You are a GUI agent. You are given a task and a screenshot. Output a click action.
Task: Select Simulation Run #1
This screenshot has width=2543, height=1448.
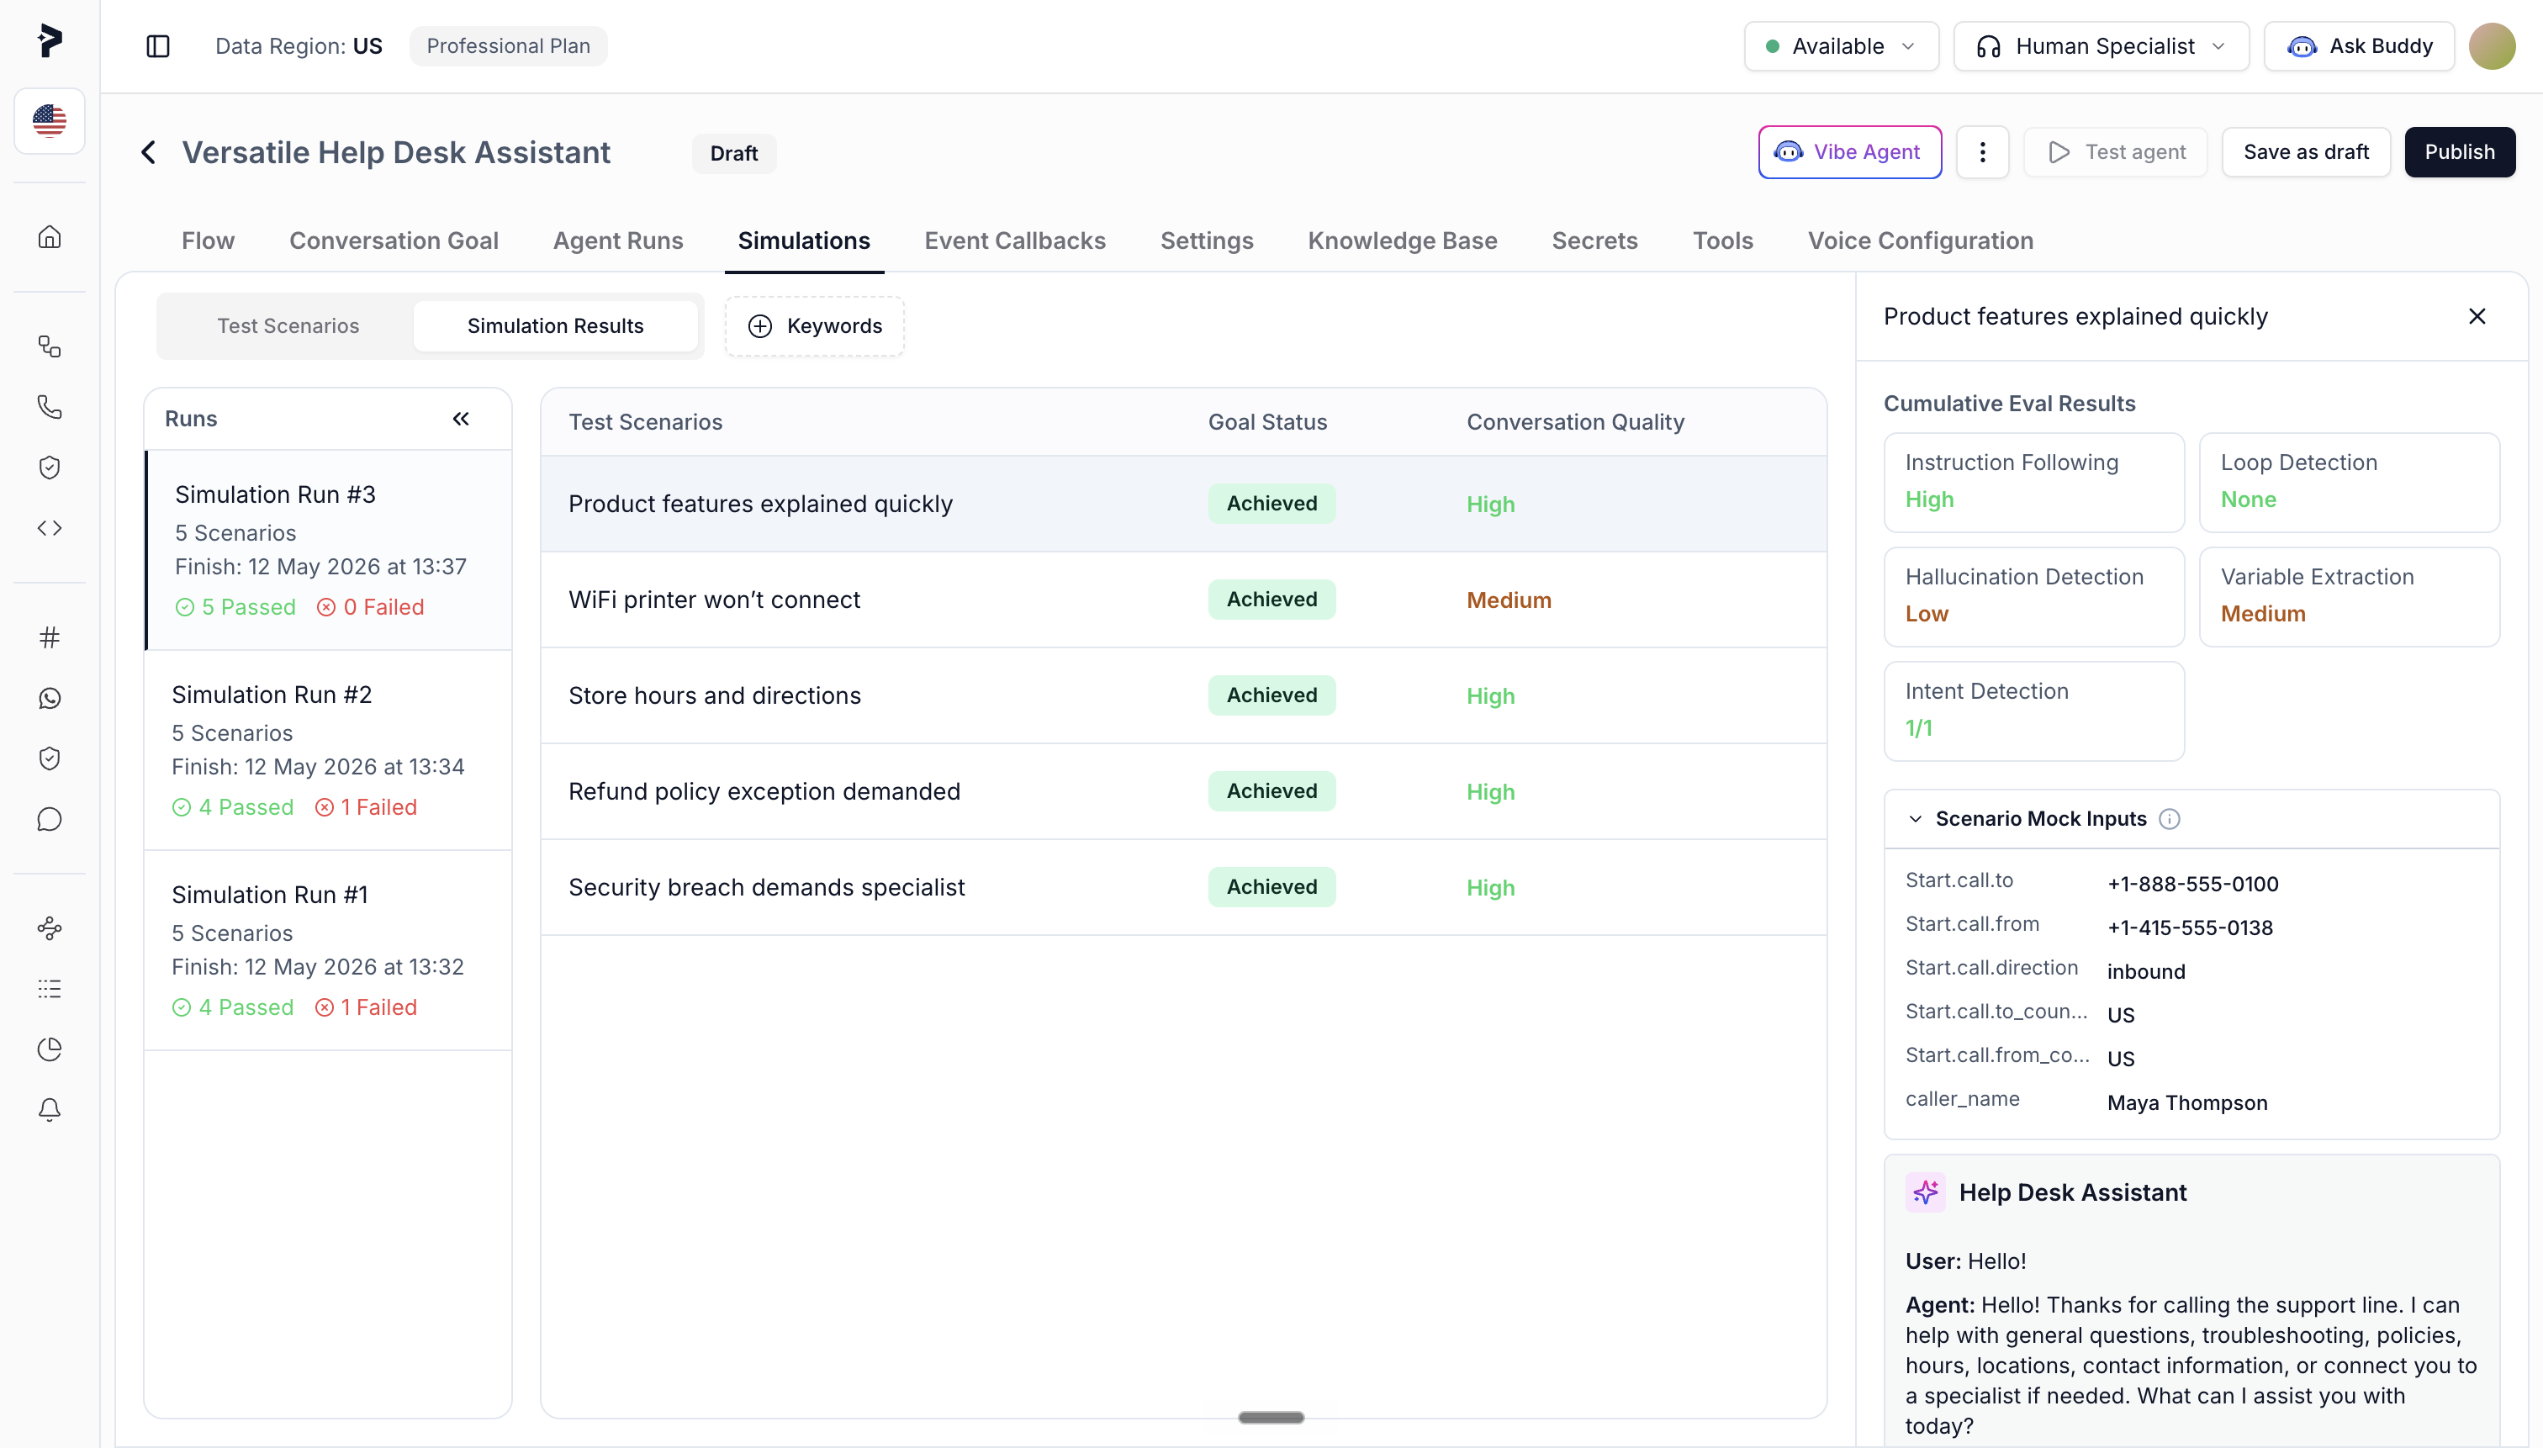(329, 949)
